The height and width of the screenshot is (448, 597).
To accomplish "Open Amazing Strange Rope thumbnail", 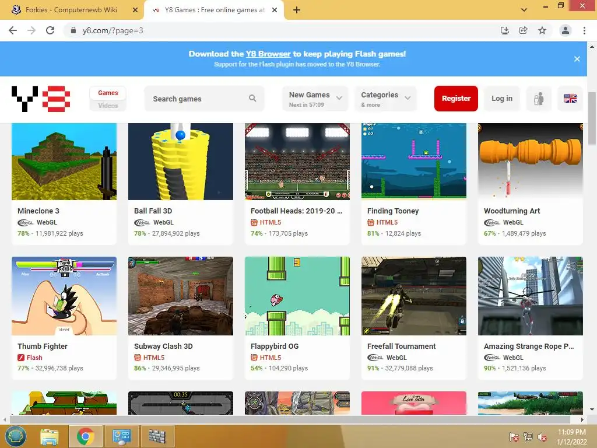I will [531, 296].
